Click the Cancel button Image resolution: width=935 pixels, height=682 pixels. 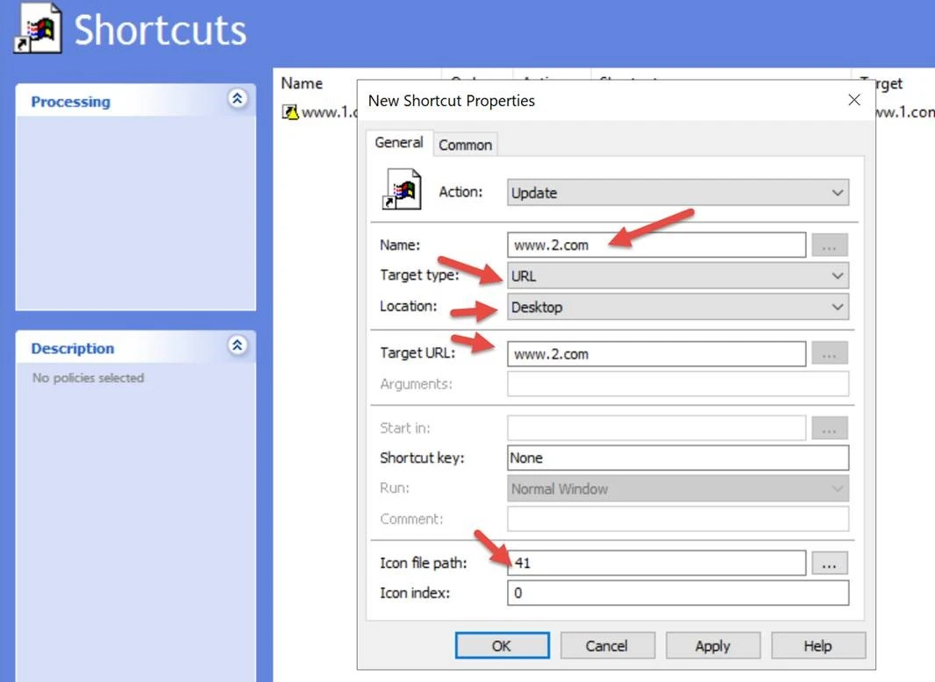pyautogui.click(x=606, y=646)
